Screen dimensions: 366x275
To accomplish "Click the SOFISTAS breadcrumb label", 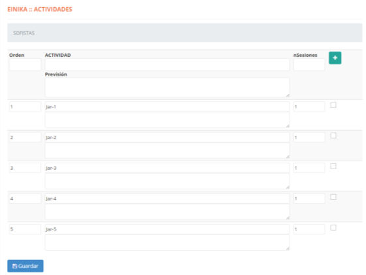I will coord(23,33).
